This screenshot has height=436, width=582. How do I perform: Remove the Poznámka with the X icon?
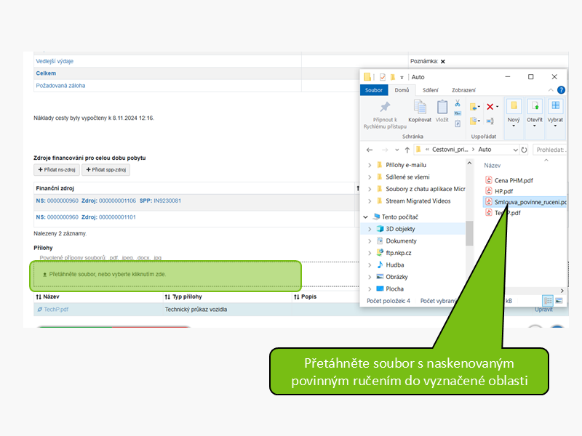443,62
